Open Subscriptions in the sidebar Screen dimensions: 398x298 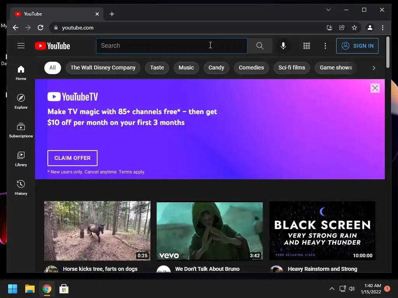pyautogui.click(x=21, y=130)
